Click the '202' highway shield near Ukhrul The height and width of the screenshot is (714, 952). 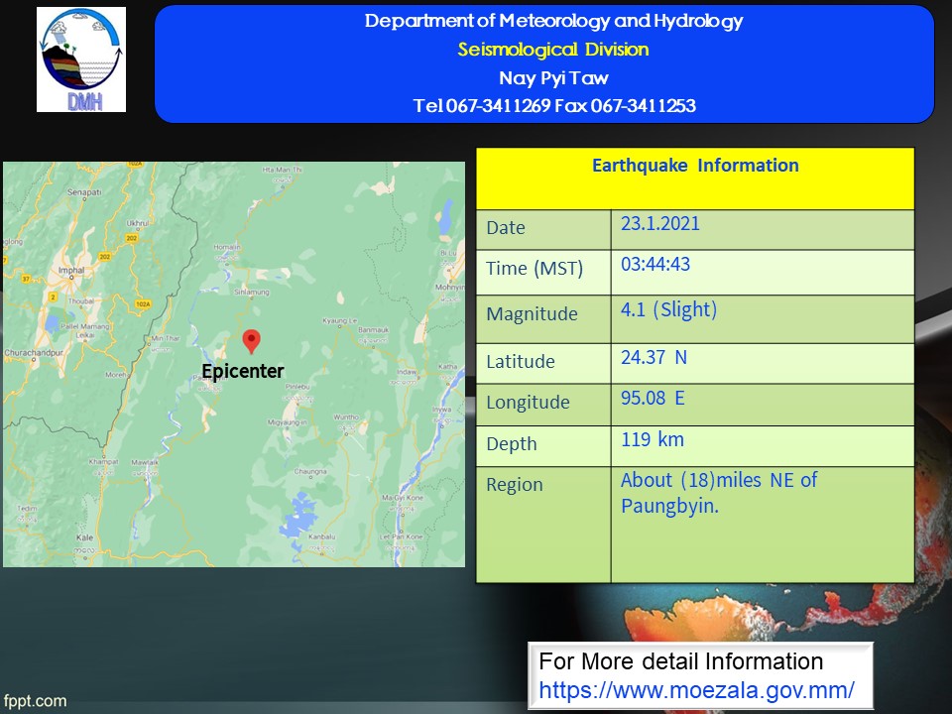coord(132,238)
